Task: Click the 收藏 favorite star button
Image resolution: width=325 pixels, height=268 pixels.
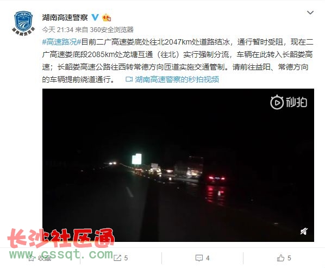Action: 40,258
